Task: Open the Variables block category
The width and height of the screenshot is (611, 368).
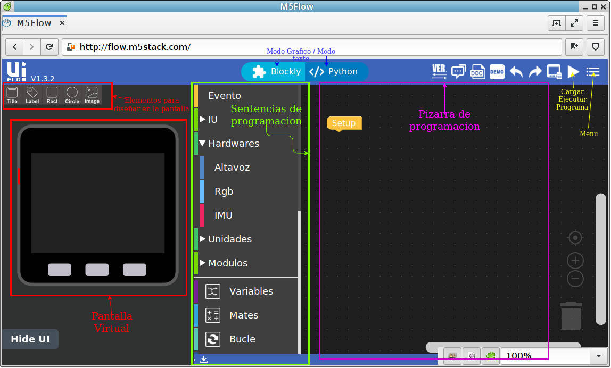Action: point(246,291)
